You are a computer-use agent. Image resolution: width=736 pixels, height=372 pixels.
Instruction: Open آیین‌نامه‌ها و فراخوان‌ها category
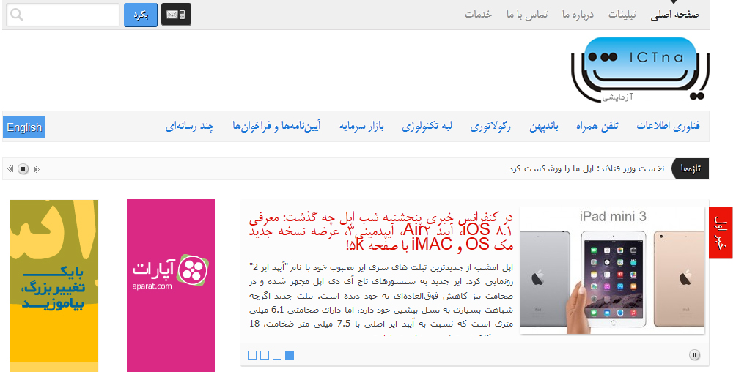[276, 126]
